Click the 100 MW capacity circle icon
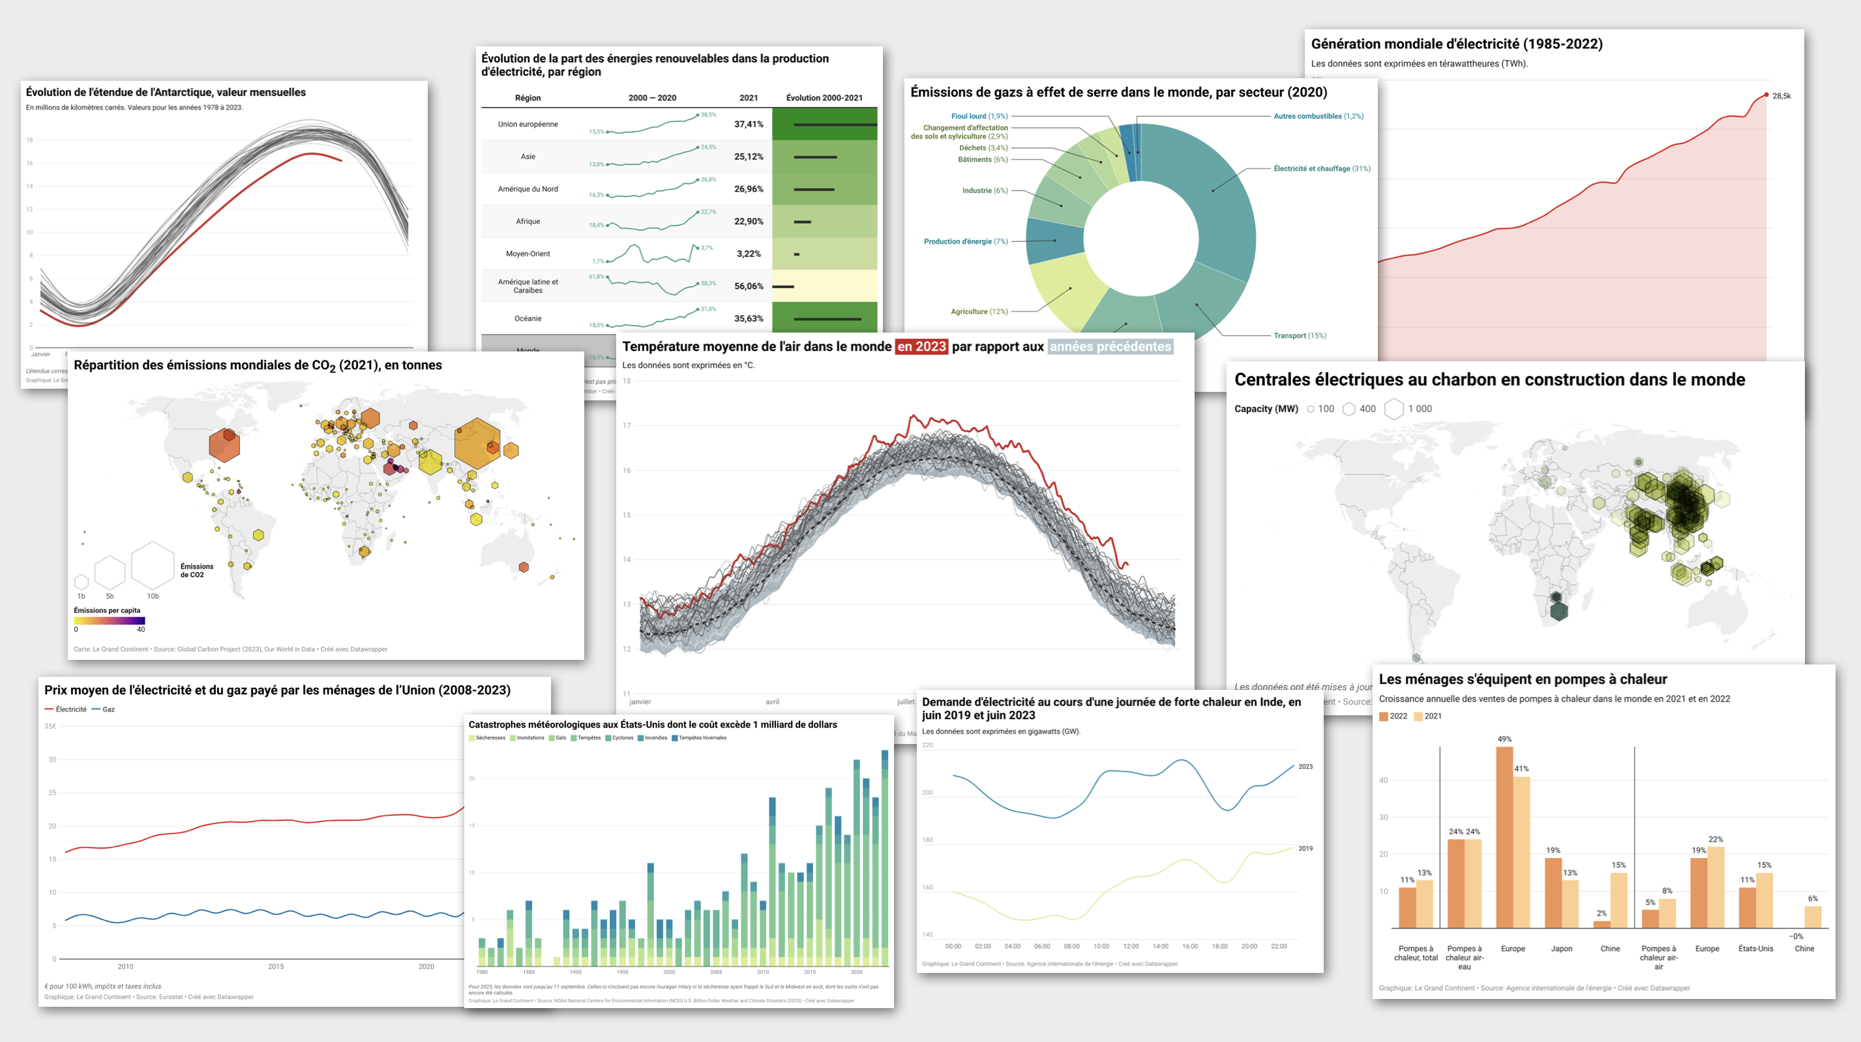 click(x=1311, y=409)
